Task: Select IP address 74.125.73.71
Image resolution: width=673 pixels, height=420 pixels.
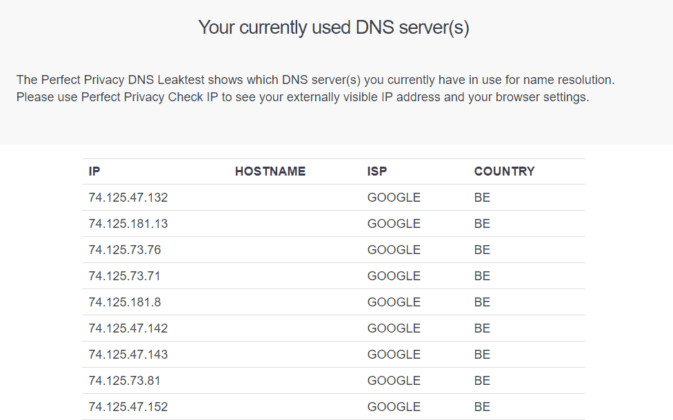Action: click(x=125, y=276)
